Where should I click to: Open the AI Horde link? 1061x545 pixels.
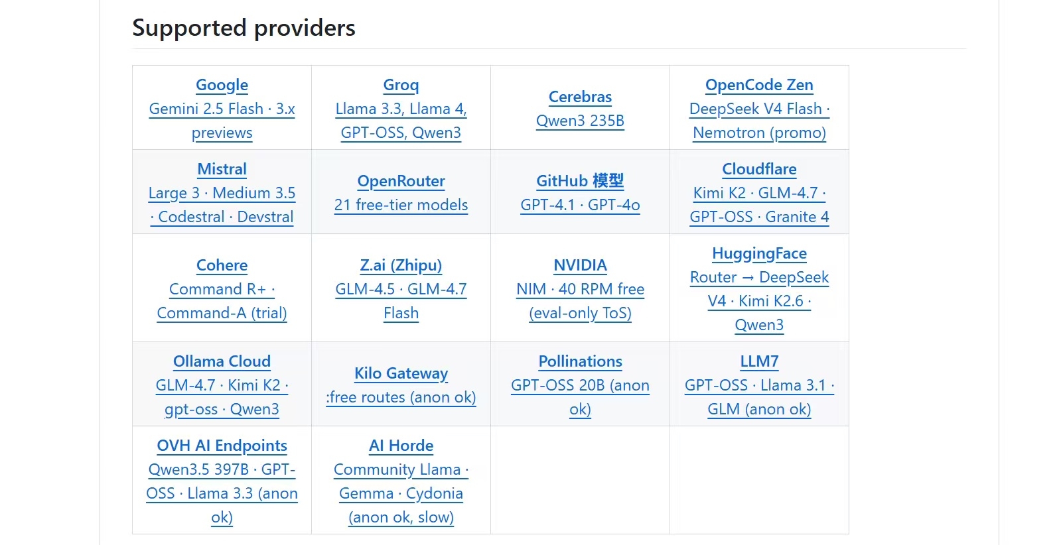(401, 446)
